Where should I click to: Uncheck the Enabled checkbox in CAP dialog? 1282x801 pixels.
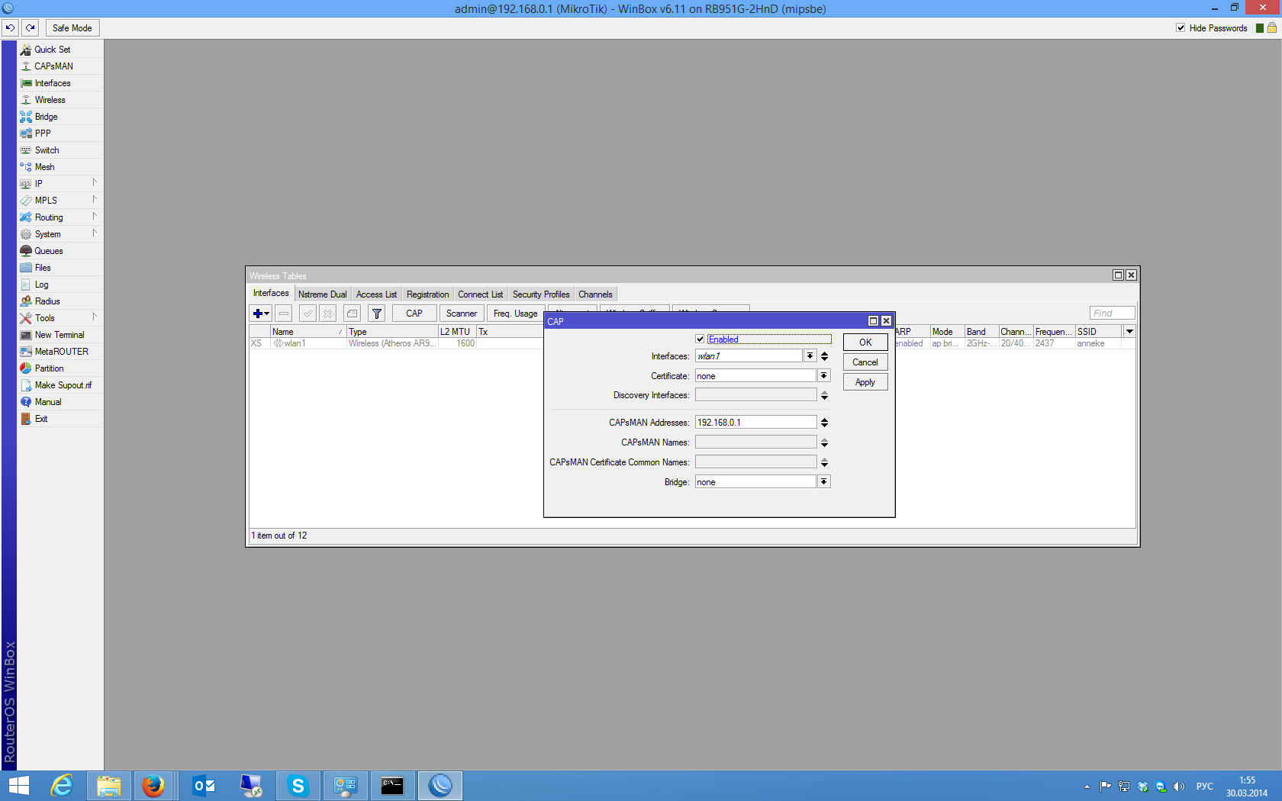[700, 339]
